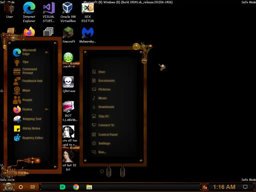Expand Firefox jump list arrow

(x=47, y=109)
